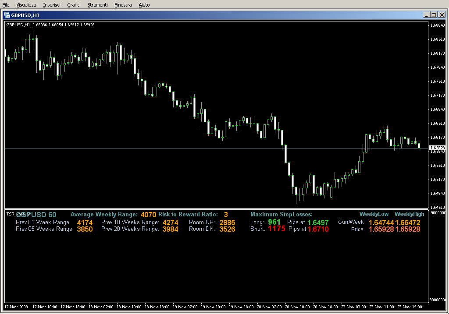
Task: Click the WeeklyLow column header
Action: (x=374, y=214)
